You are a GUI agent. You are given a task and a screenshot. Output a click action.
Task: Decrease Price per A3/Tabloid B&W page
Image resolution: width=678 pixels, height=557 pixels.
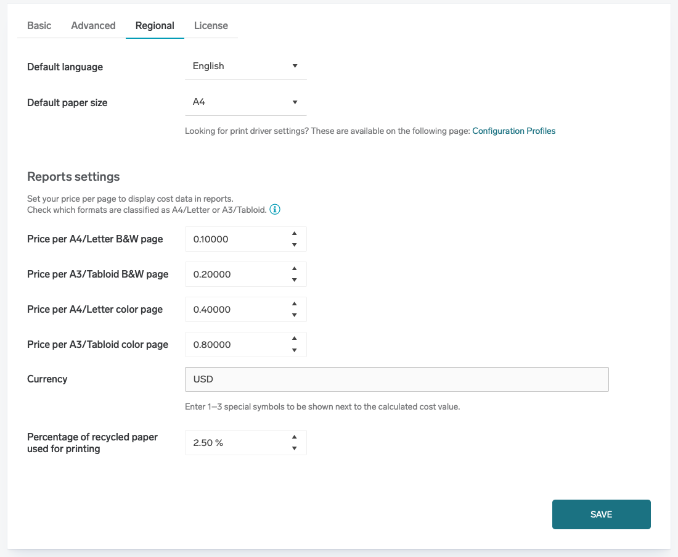click(294, 280)
